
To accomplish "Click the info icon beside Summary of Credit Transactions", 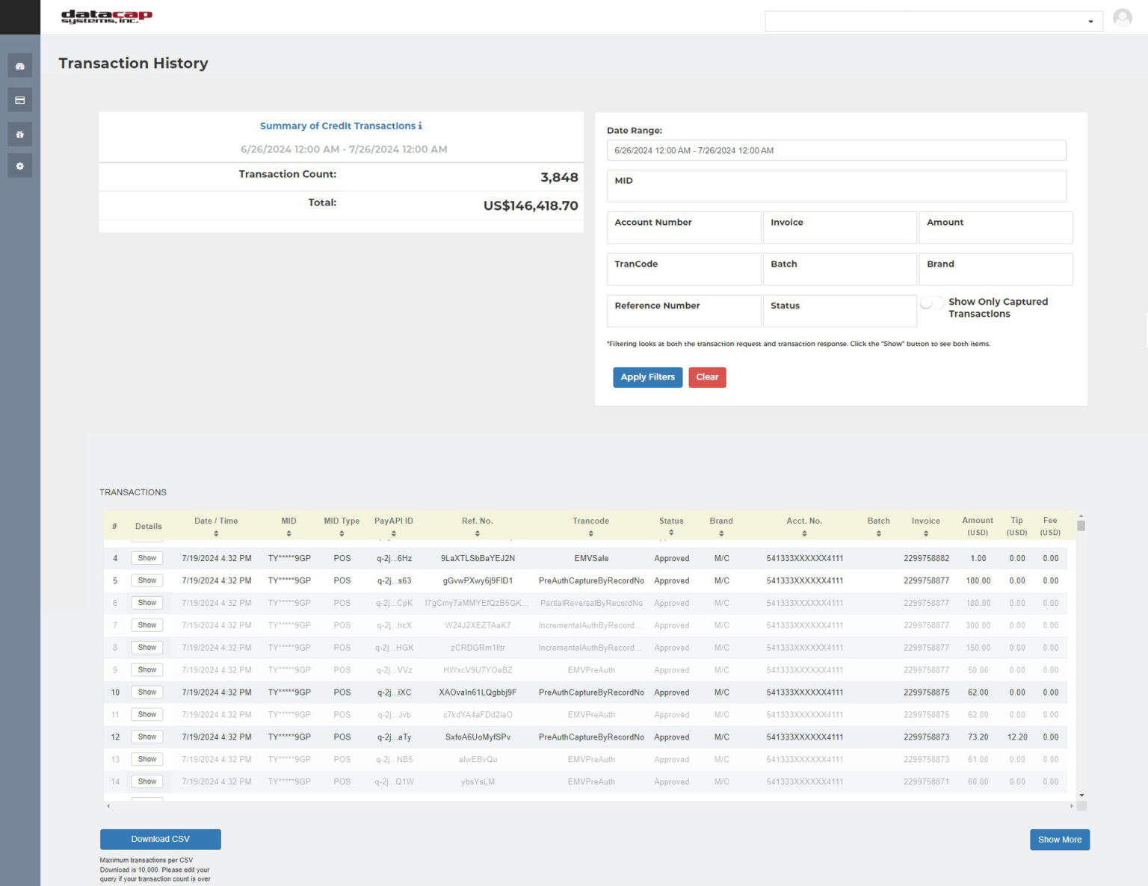I will click(x=420, y=126).
